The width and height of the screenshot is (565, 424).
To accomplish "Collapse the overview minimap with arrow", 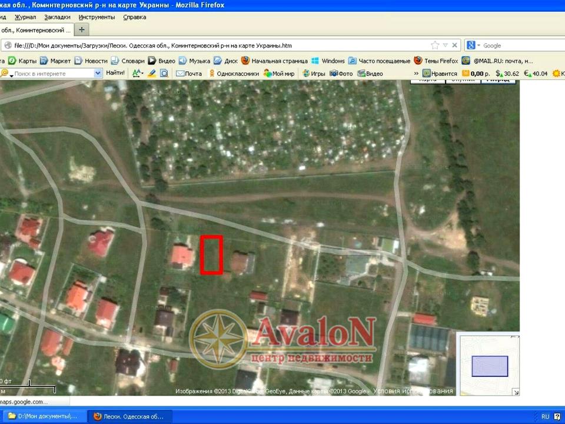I will 516,392.
